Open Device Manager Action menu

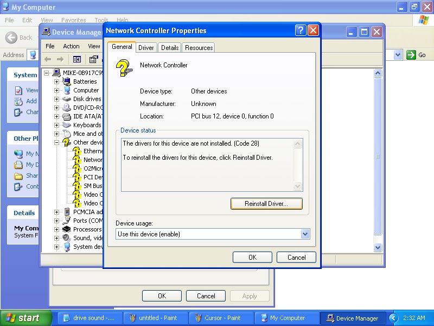(x=71, y=46)
